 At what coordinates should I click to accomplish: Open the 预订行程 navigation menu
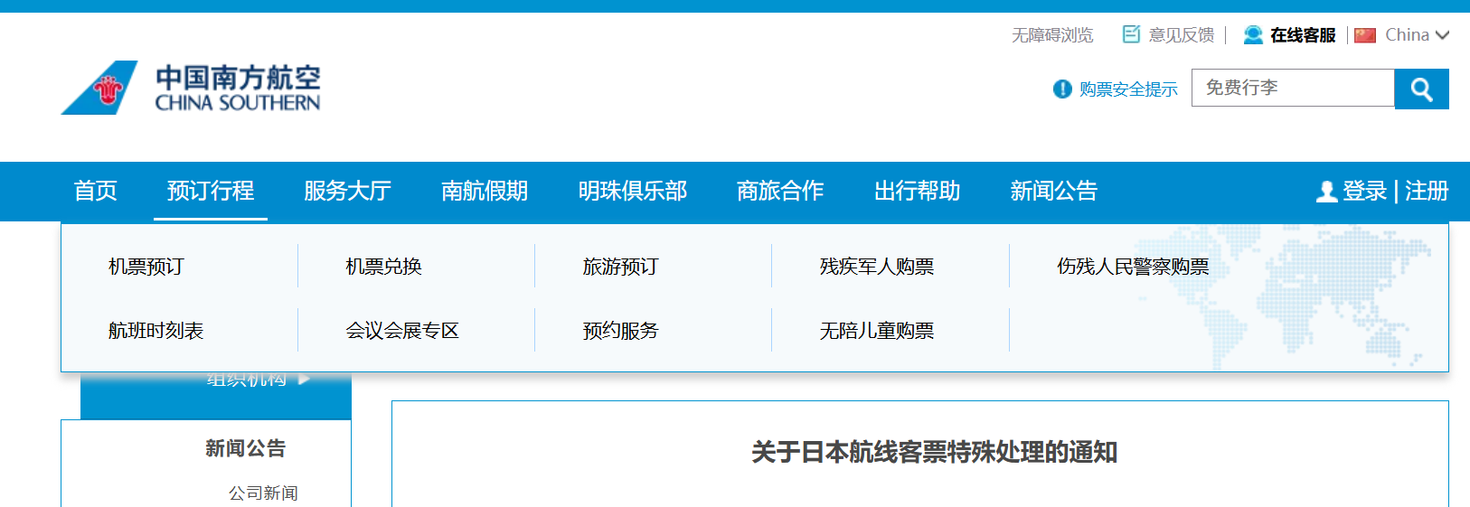coord(211,191)
